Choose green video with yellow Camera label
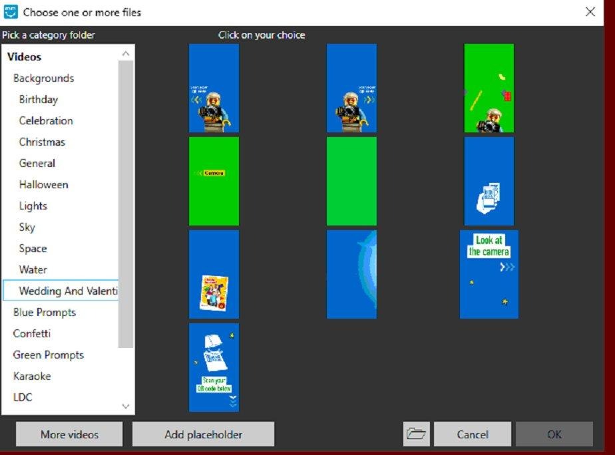The width and height of the screenshot is (615, 455). 214,181
